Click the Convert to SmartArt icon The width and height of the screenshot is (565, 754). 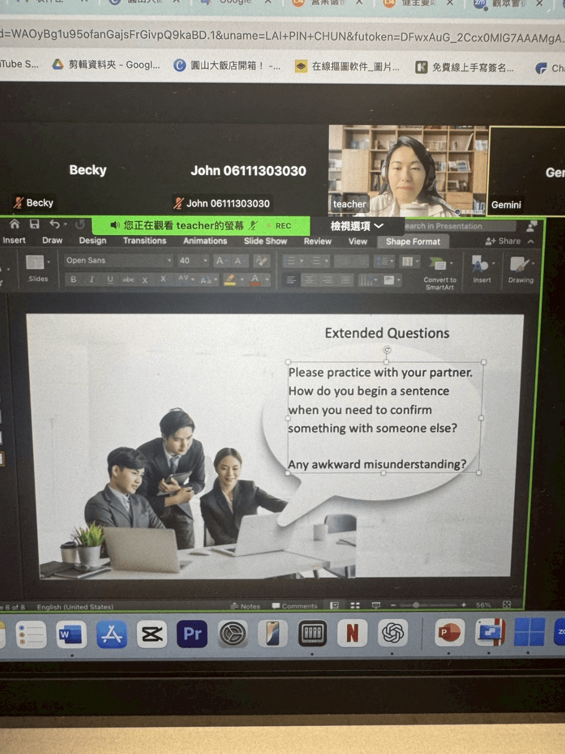click(438, 264)
